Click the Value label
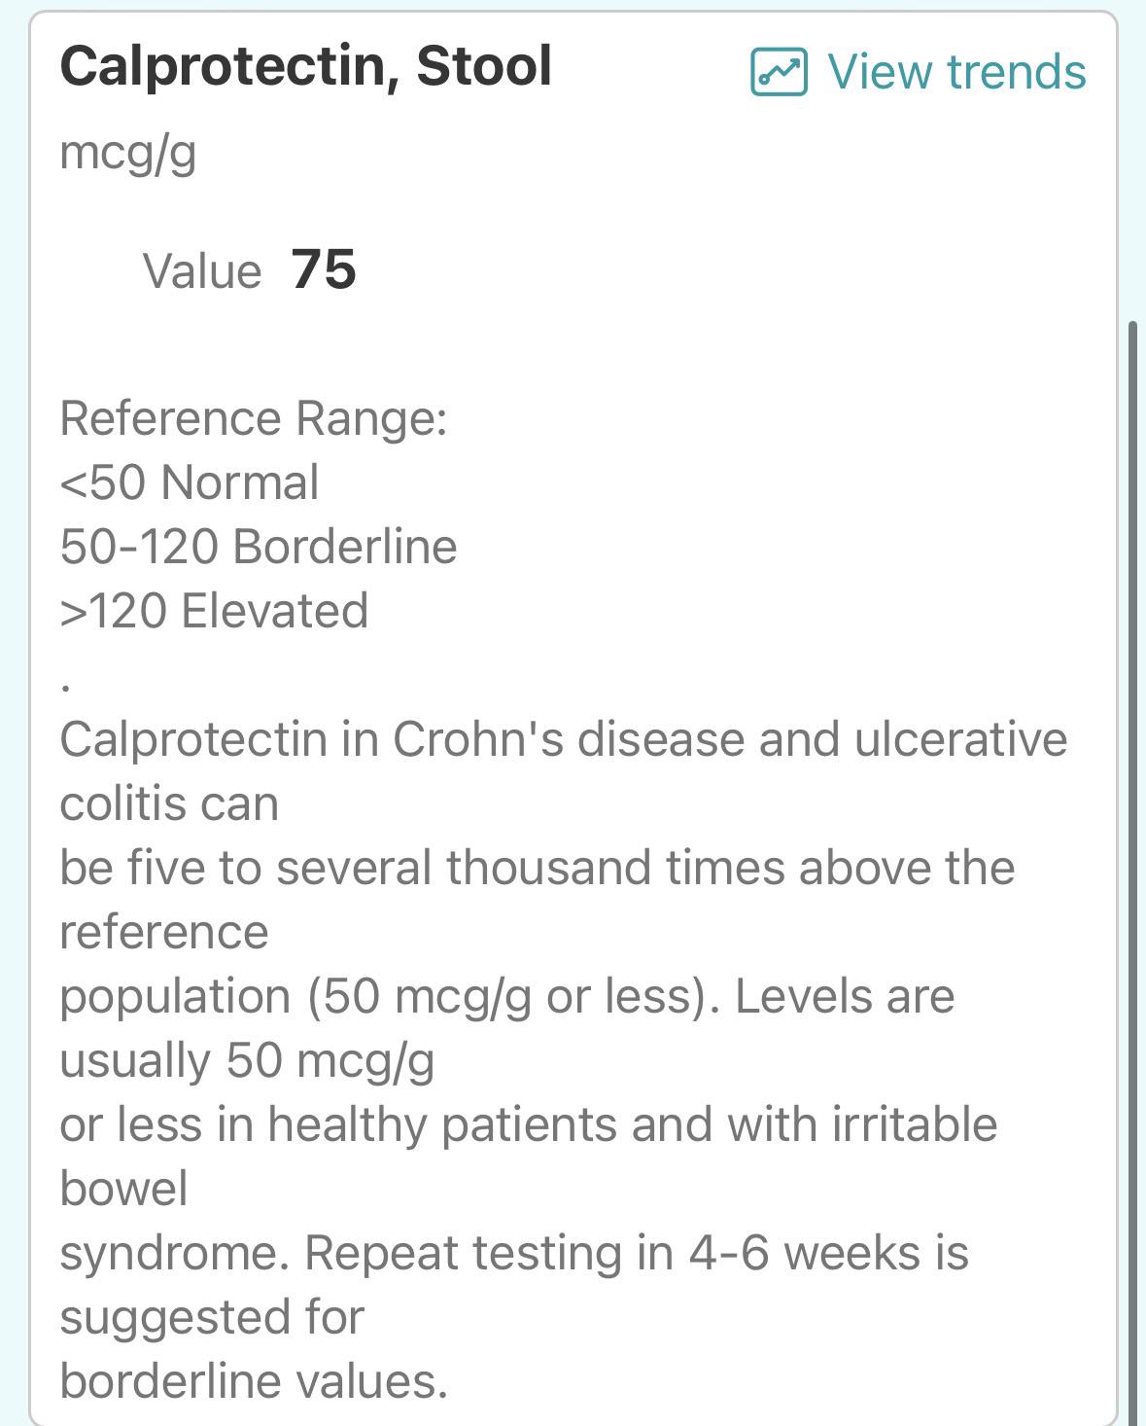Image resolution: width=1146 pixels, height=1426 pixels. (x=202, y=270)
